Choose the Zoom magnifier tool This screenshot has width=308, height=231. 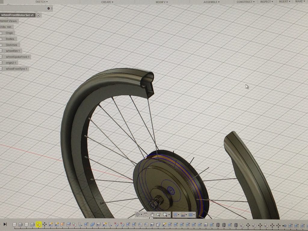[158, 215]
